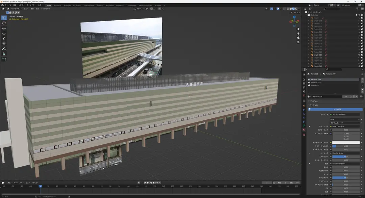Adjust the Subsurface IOR 1.400 slider
The height and width of the screenshot is (198, 365).
pos(346,146)
